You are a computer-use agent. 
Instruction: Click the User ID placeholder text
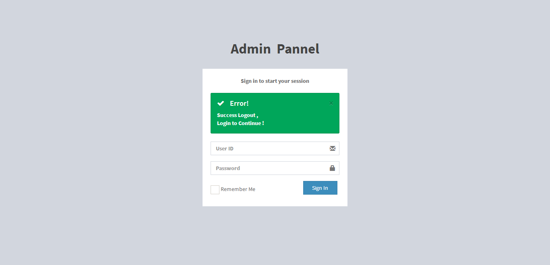tap(225, 149)
